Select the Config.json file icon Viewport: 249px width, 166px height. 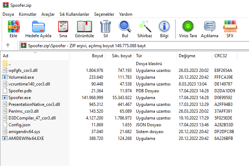click(5, 125)
